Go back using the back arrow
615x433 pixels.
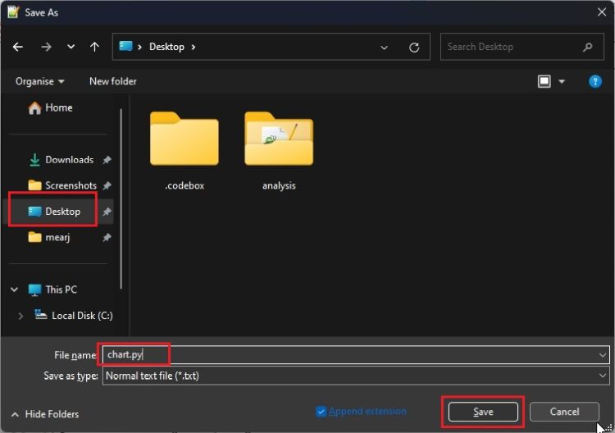18,47
